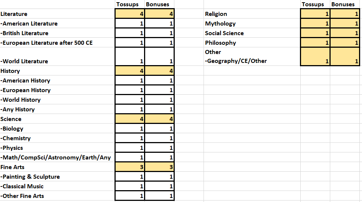The image size is (362, 202).
Task: Select Other Fine Arts Bonuses cell
Action: pyautogui.click(x=159, y=196)
